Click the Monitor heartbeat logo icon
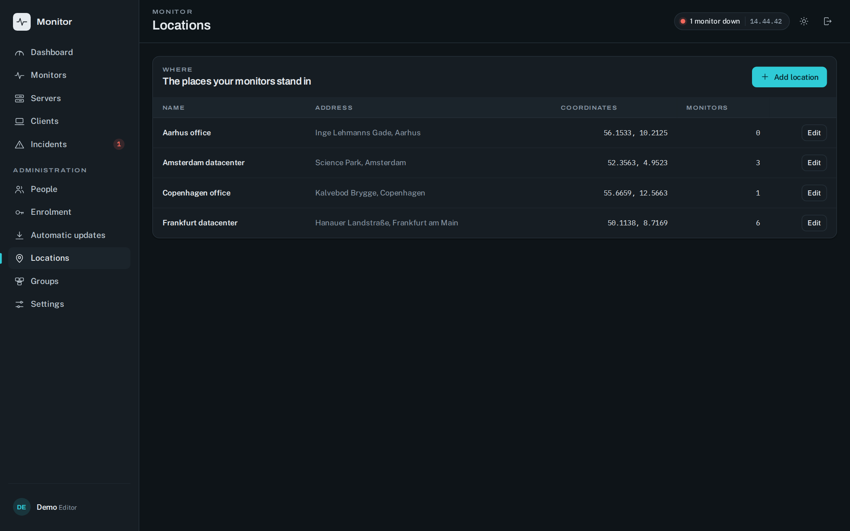This screenshot has height=531, width=850. [22, 22]
